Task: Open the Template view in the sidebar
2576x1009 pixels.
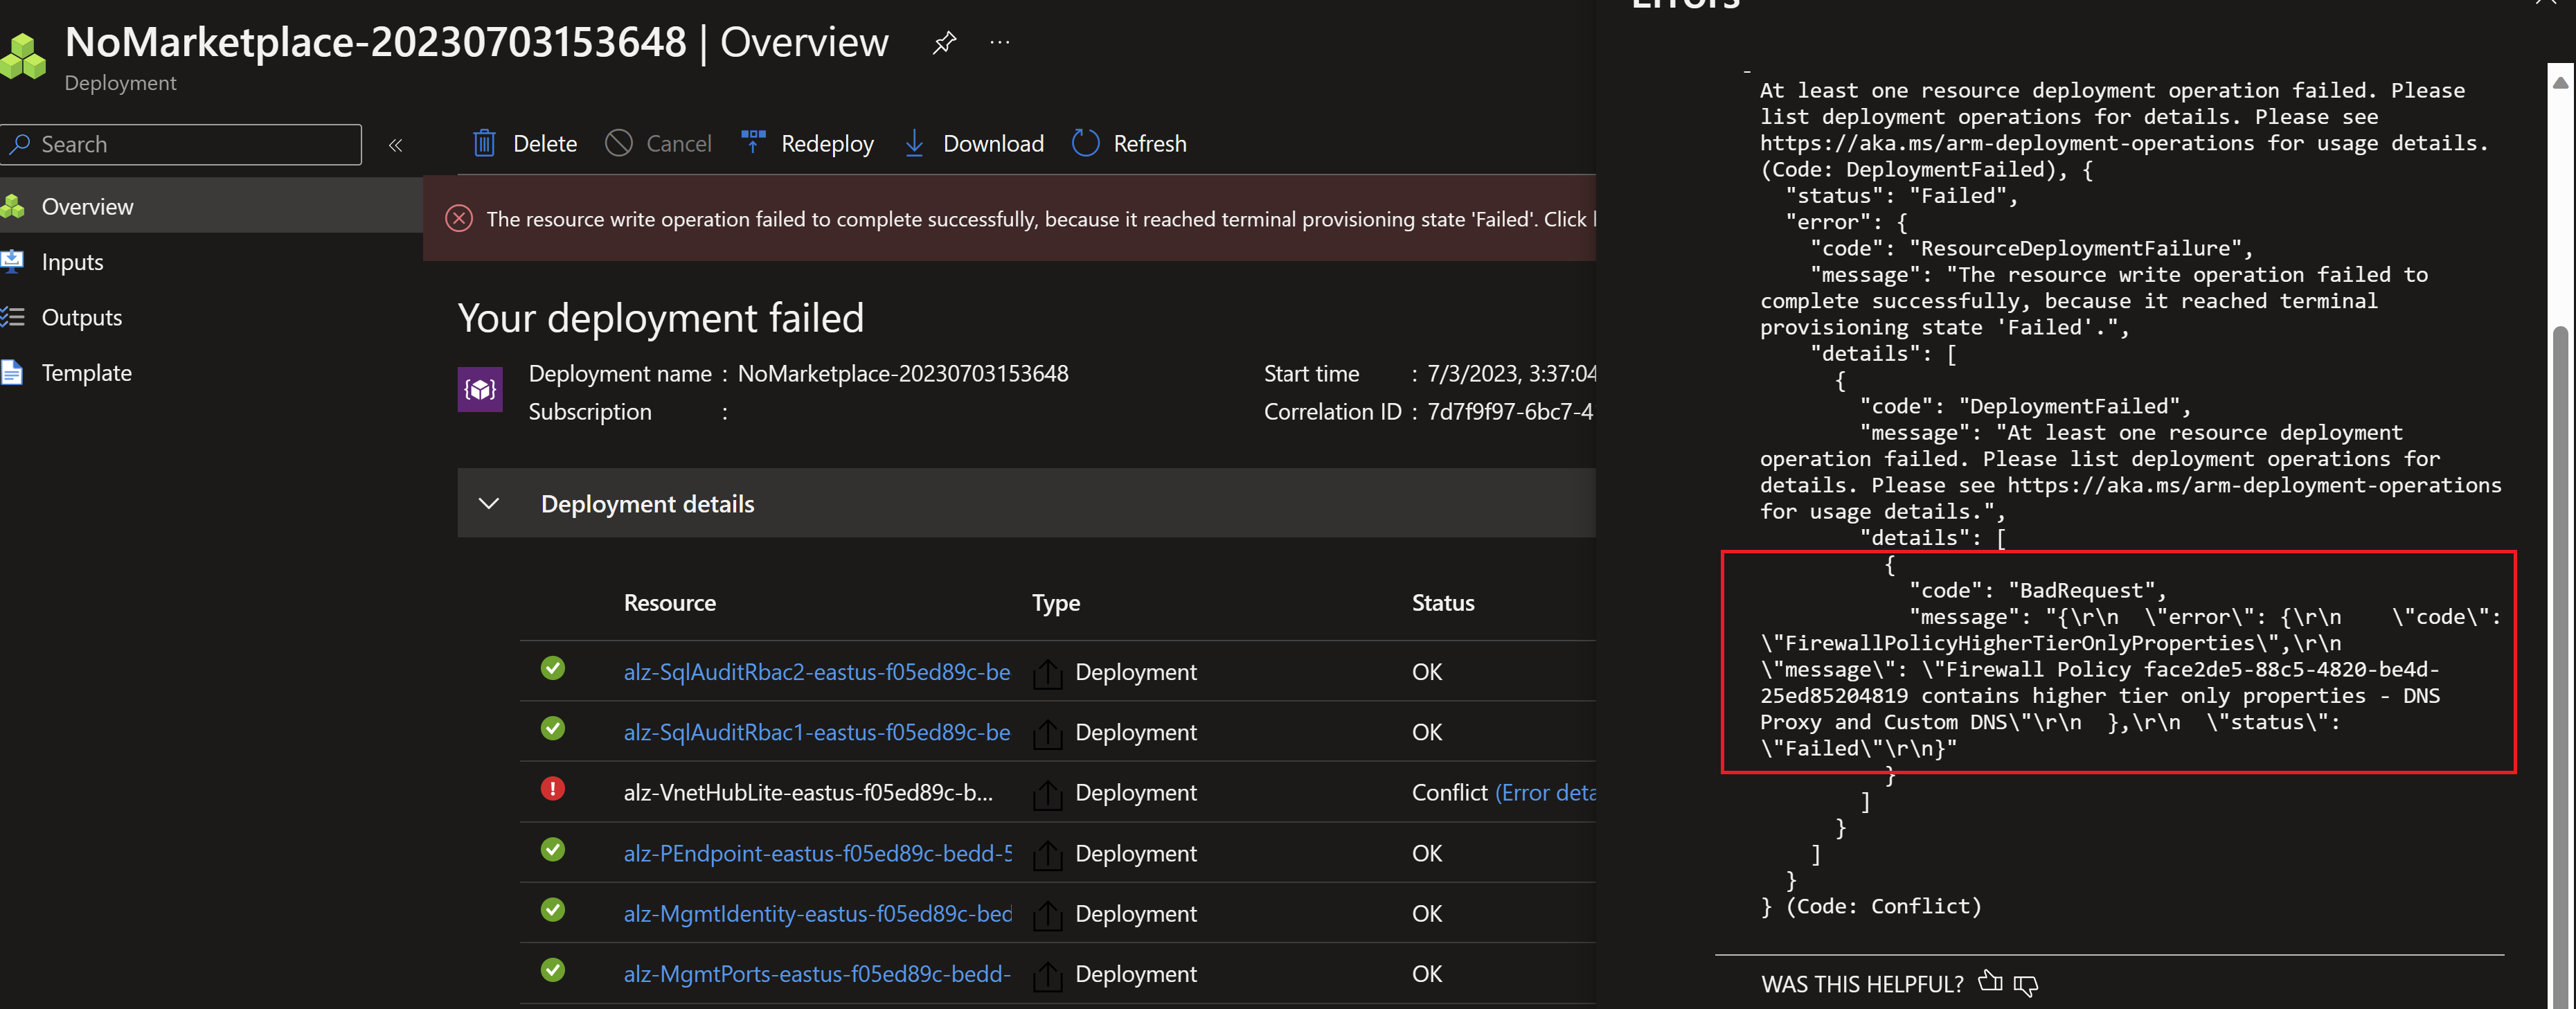Action: [x=87, y=372]
